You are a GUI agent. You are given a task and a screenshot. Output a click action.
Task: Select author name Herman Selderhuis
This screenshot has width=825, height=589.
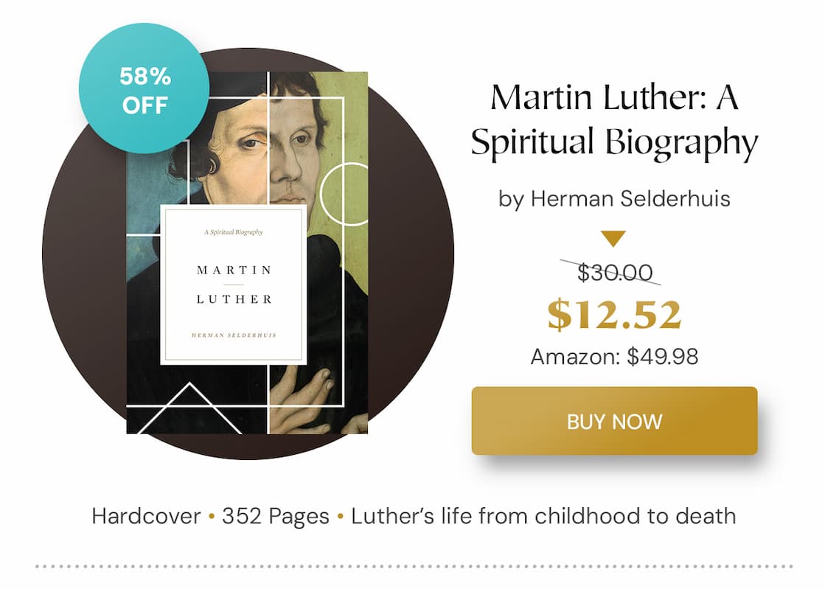[617, 198]
